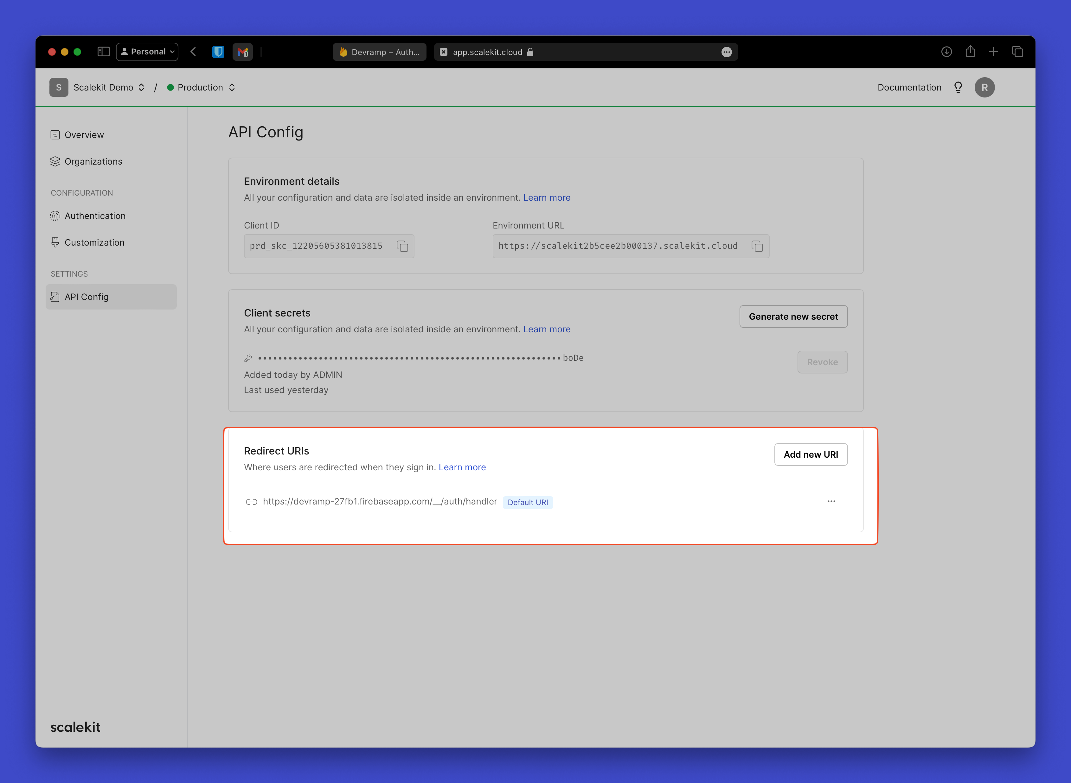Open Learn more link for Redirect URIs
1071x783 pixels.
tap(462, 467)
